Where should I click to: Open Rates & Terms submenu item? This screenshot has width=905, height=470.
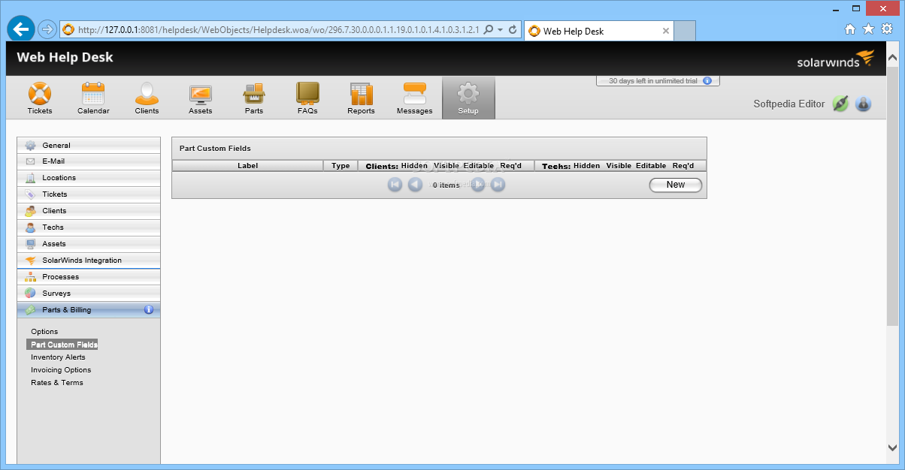click(57, 383)
